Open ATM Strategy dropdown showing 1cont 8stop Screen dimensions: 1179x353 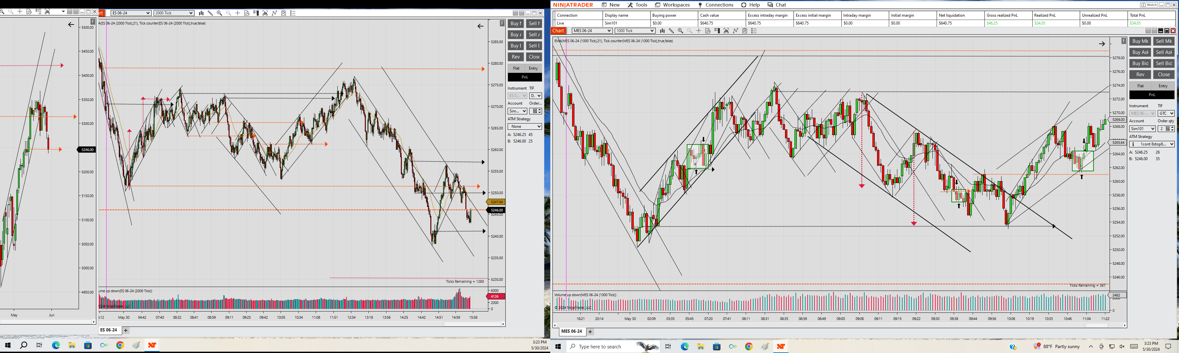pos(1151,144)
